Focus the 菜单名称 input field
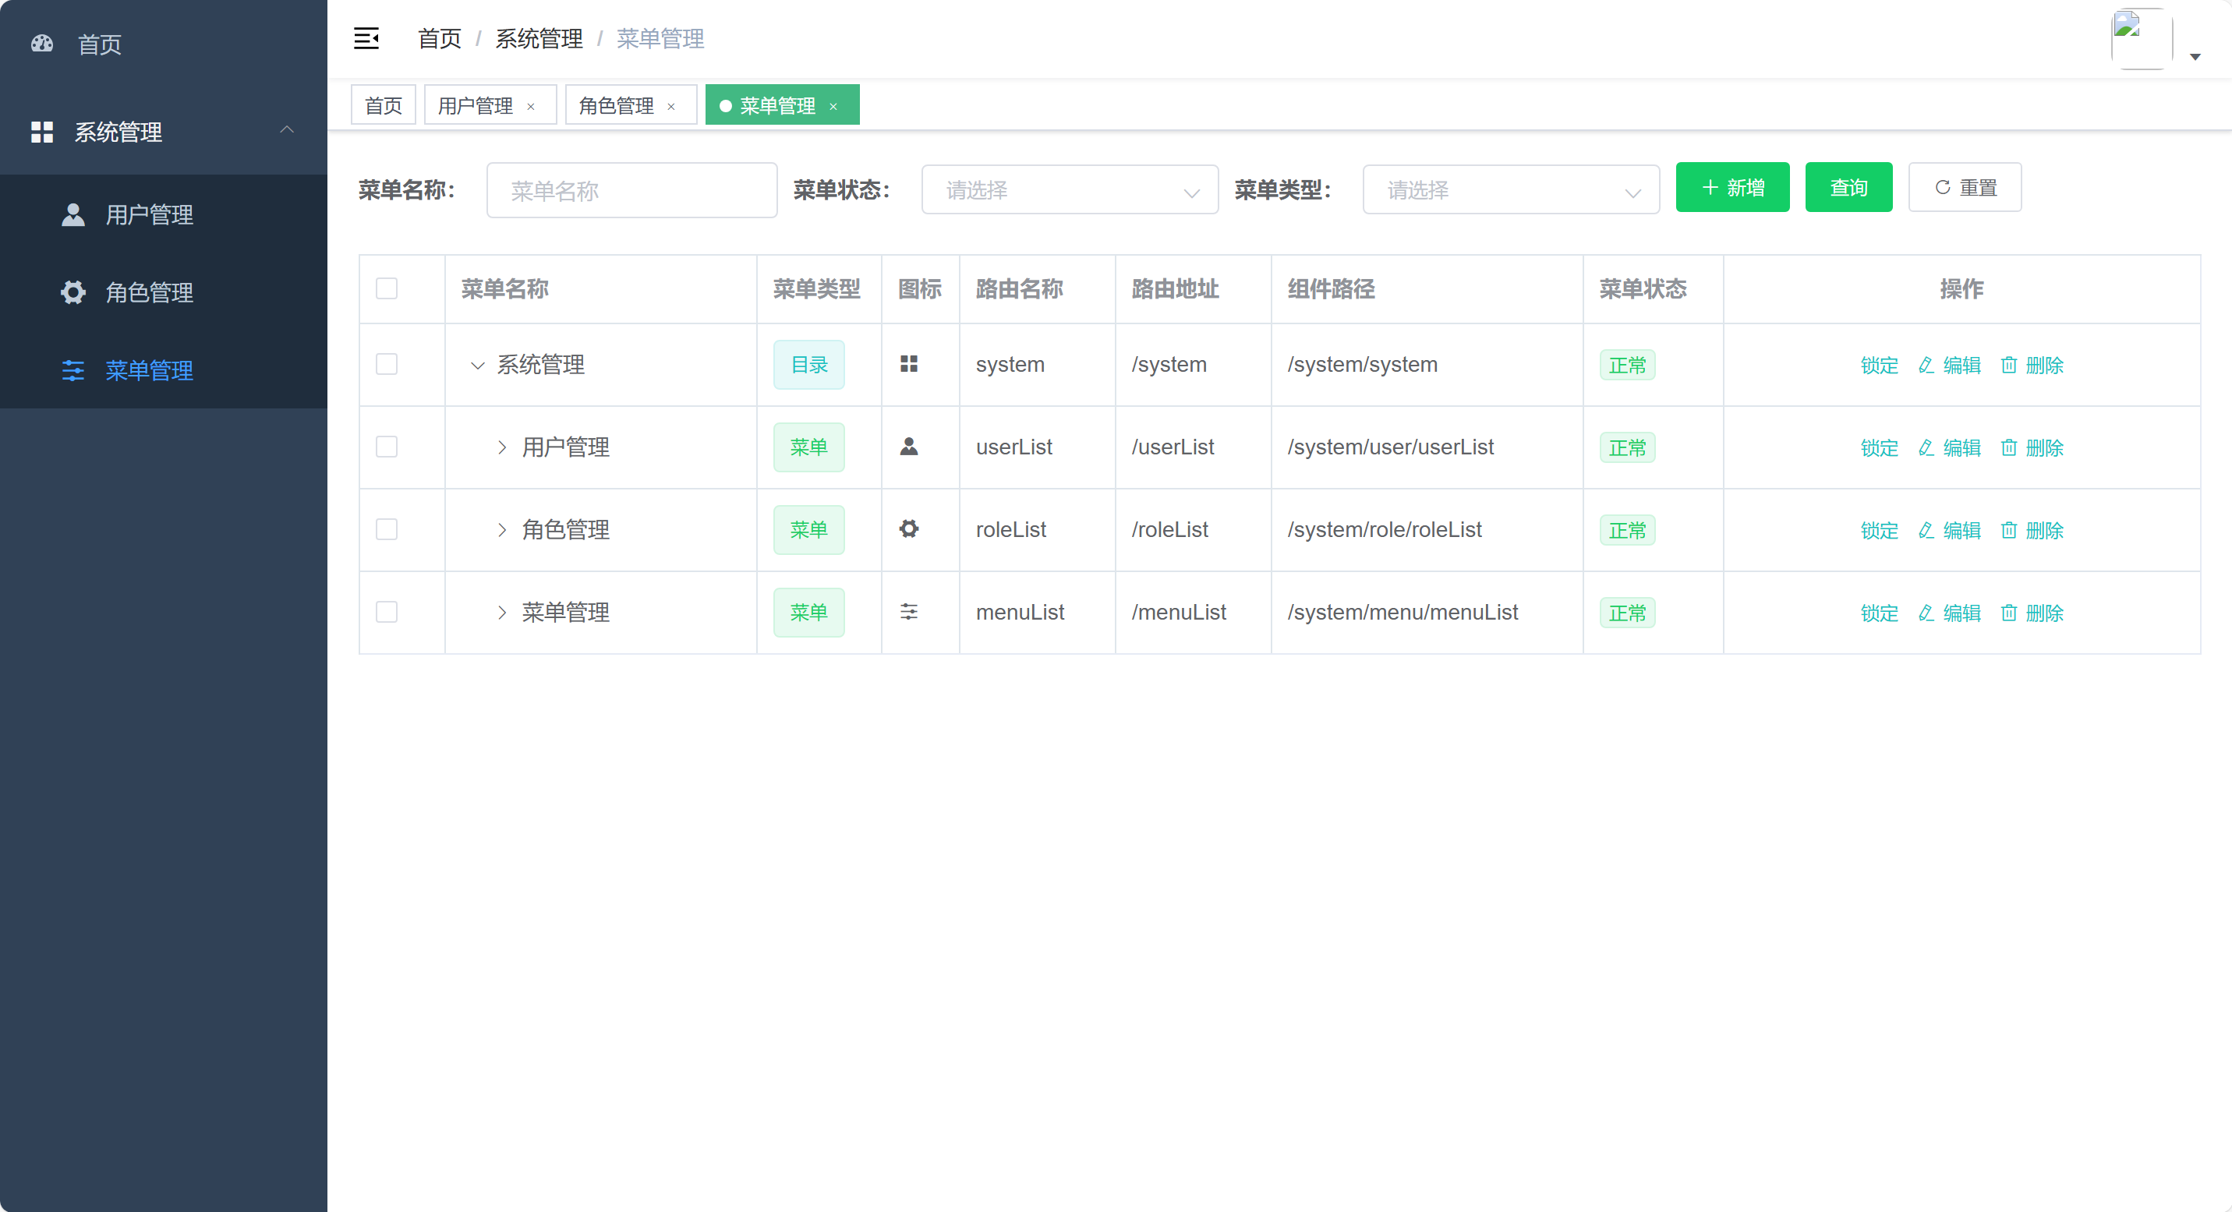 (631, 189)
